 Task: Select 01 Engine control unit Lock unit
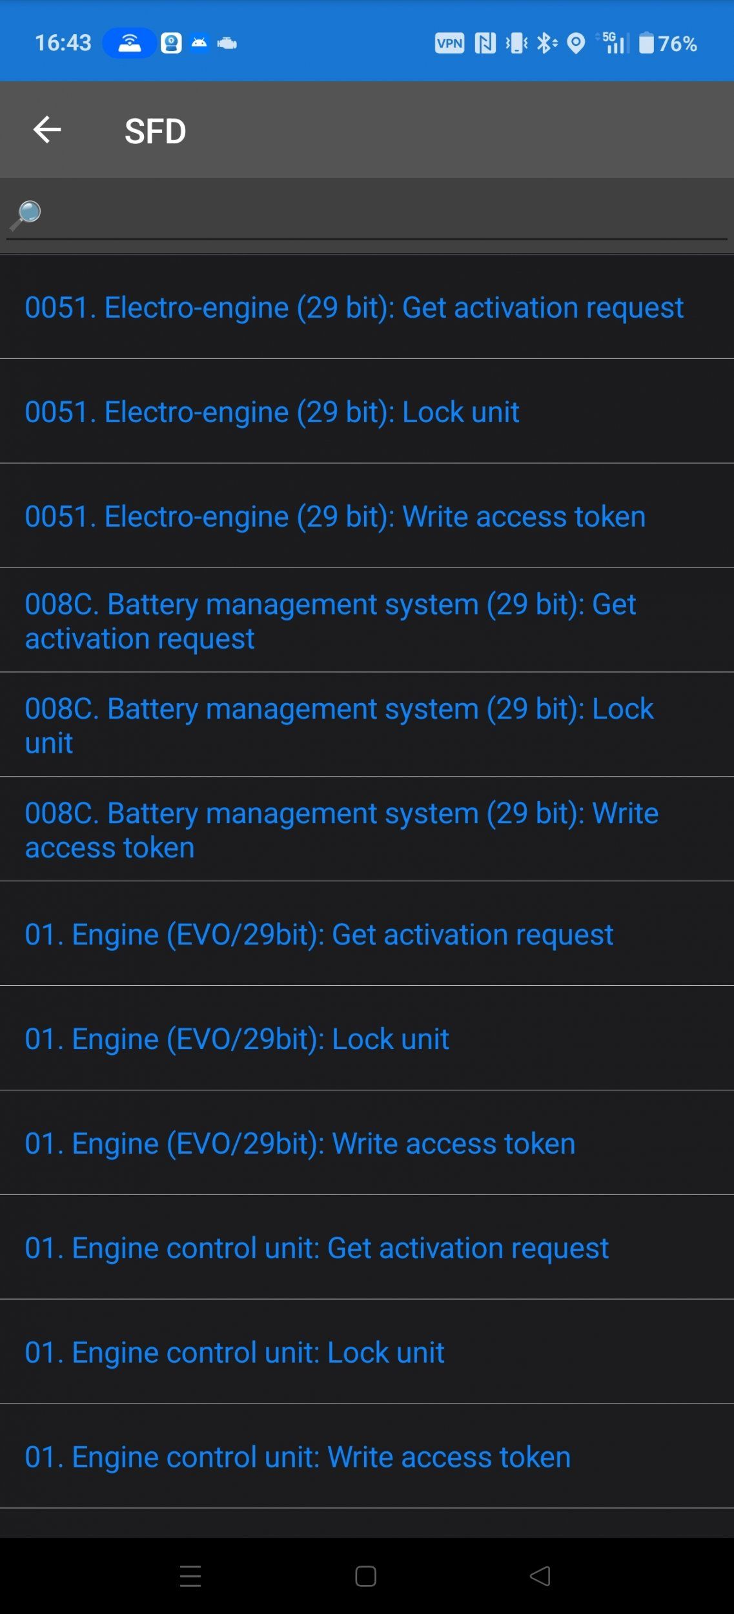tap(234, 1353)
